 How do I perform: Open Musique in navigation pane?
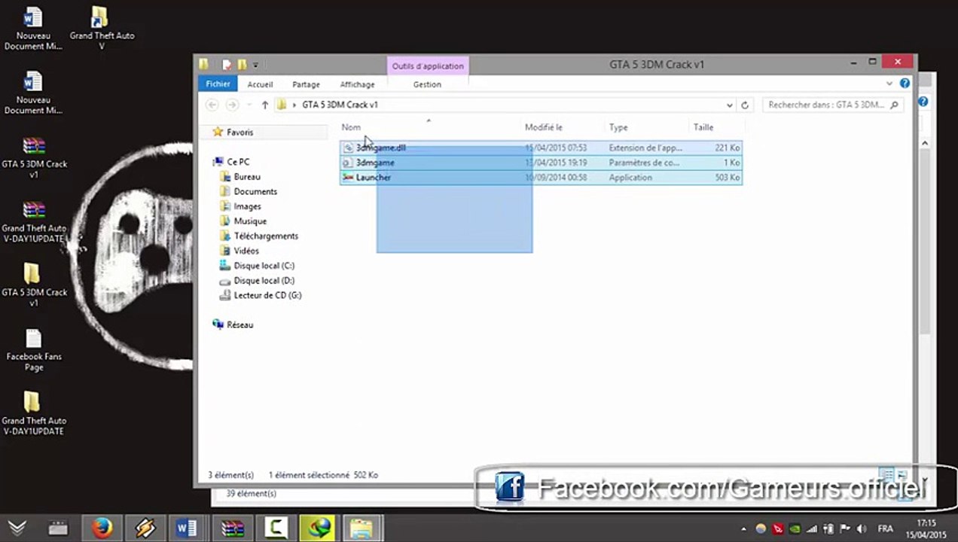[x=250, y=221]
